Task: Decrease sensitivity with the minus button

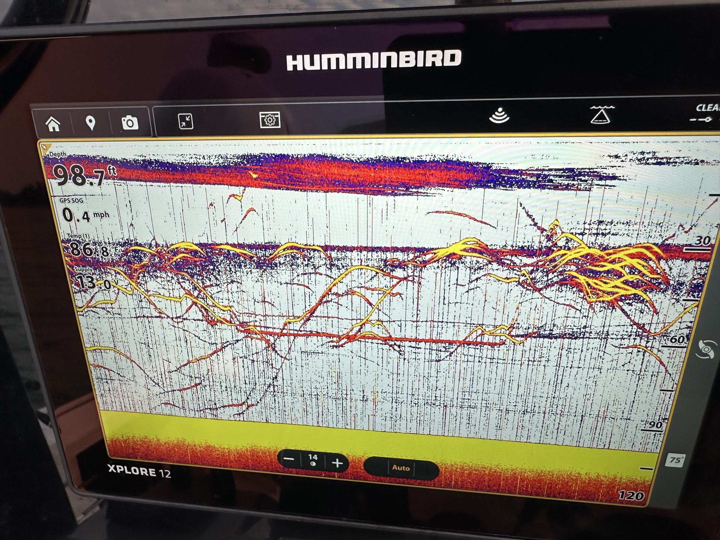Action: click(x=289, y=459)
